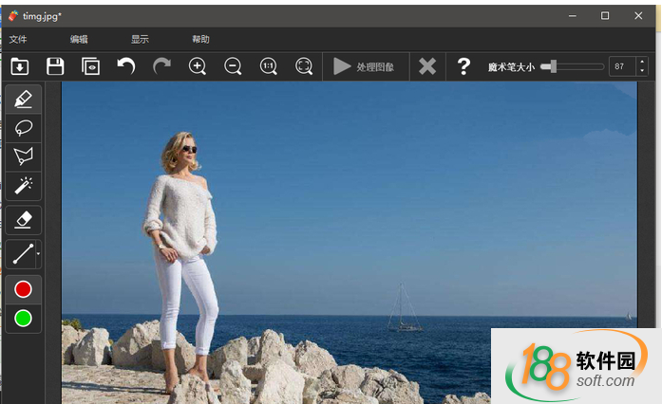Zoom in with the magnifier plus icon

[x=198, y=66]
